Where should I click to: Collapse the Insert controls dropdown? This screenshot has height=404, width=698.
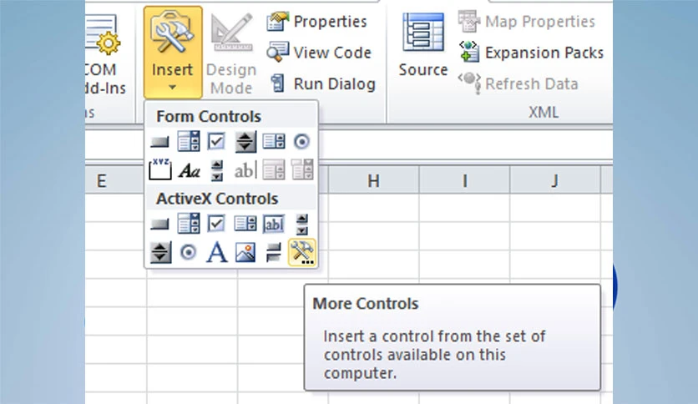click(173, 53)
